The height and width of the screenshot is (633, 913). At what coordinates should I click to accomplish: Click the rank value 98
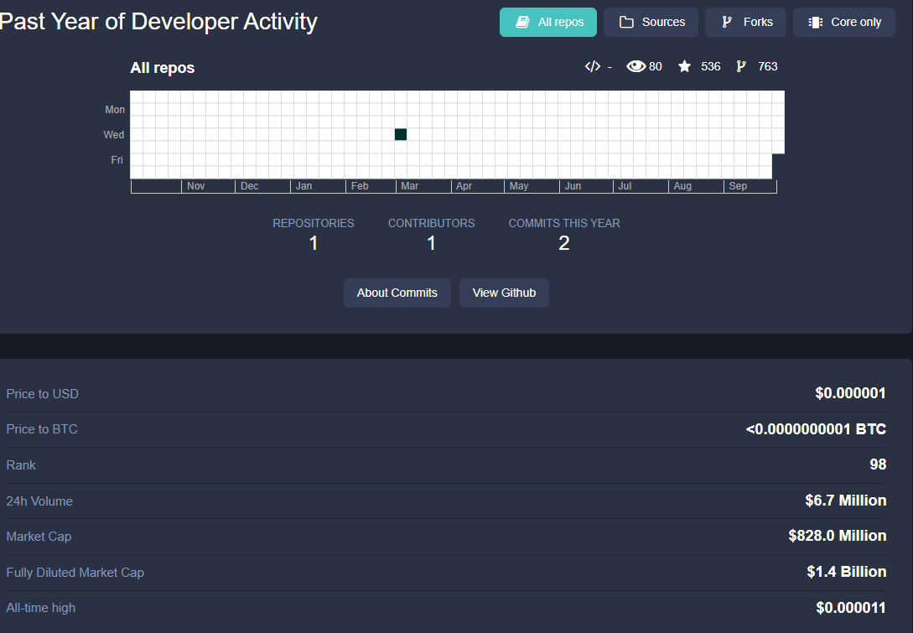pos(878,464)
